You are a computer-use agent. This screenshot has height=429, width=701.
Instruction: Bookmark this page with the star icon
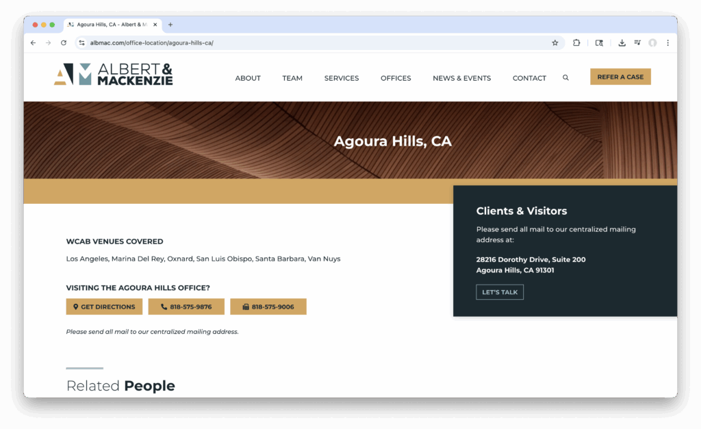(x=555, y=42)
